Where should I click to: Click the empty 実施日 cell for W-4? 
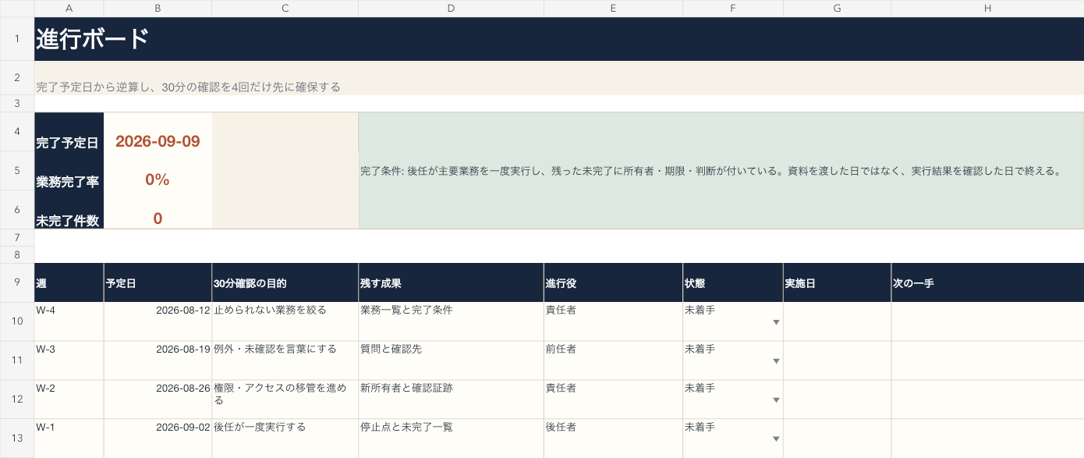[x=838, y=321]
